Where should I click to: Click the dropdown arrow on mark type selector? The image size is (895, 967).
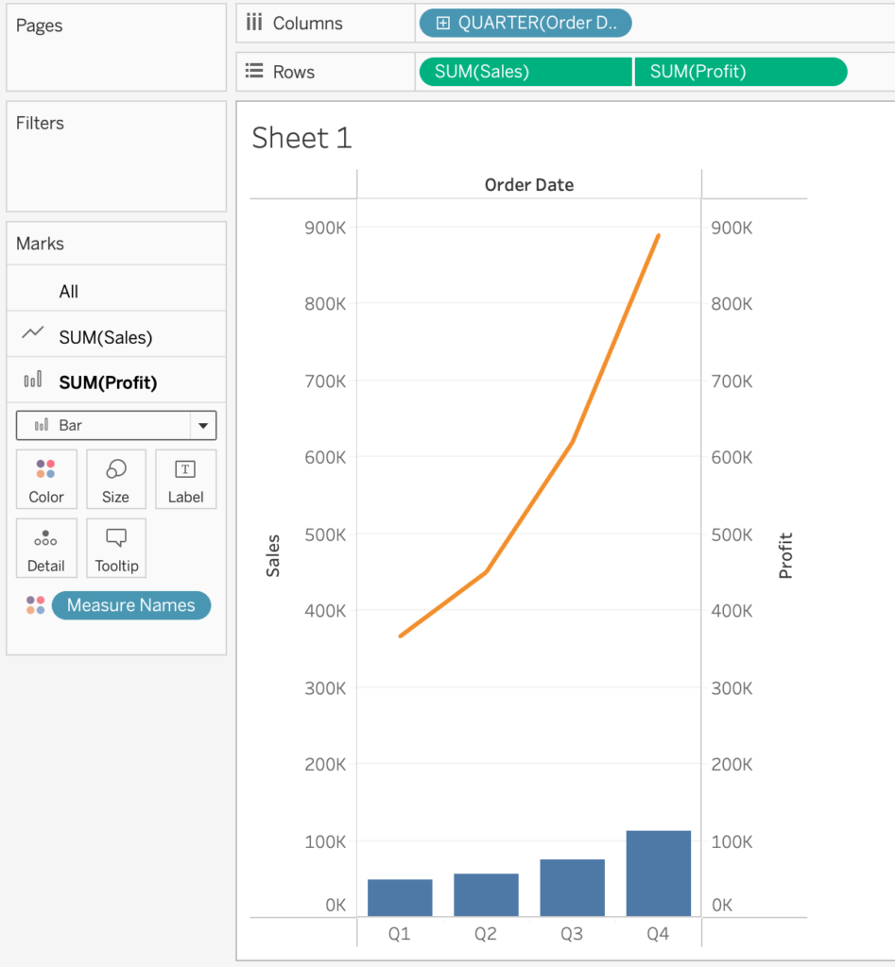(202, 426)
